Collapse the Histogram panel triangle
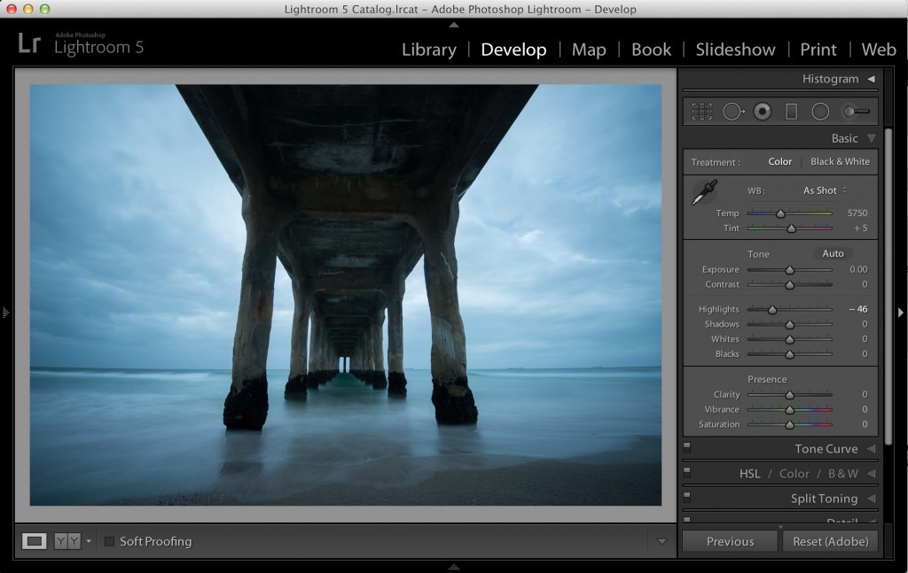Viewport: 908px width, 573px height. click(871, 79)
